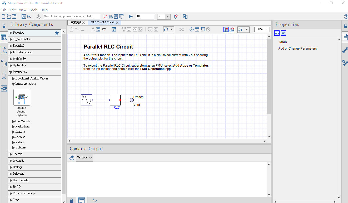
Task: Open the Edit menu
Action: tap(13, 10)
